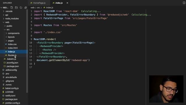The image size is (186, 105).
Task: Open the .nvmrc file
Action: coord(8,85)
